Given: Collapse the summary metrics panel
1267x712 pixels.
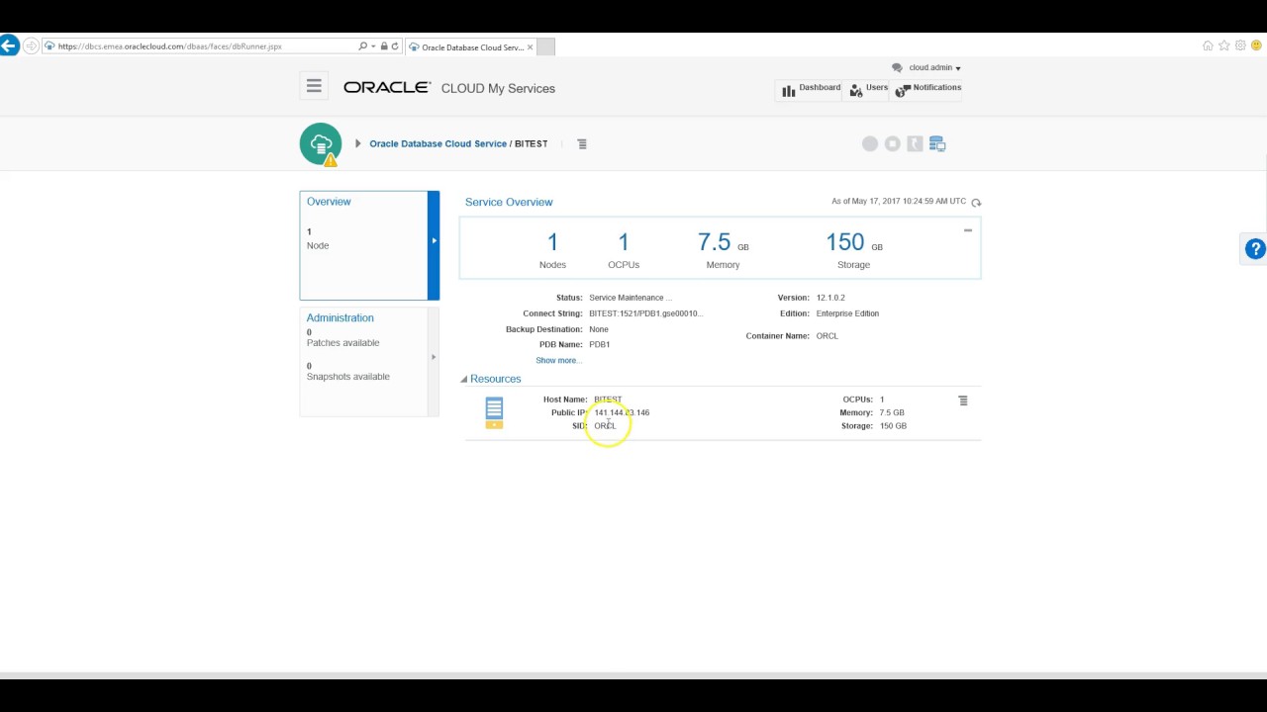Looking at the screenshot, I should (968, 230).
